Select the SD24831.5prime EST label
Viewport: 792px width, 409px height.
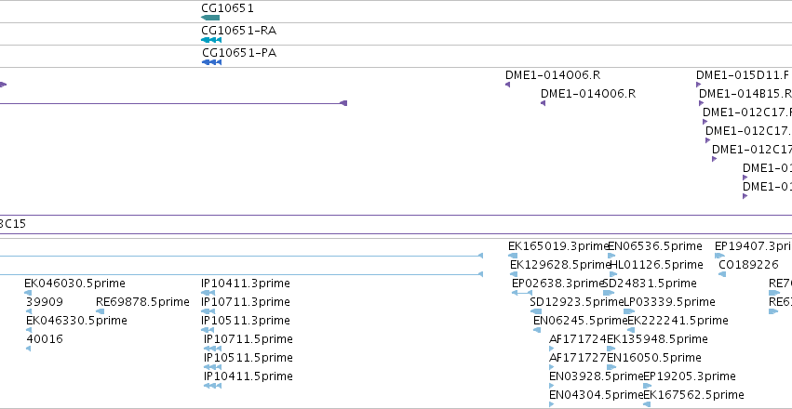650,284
